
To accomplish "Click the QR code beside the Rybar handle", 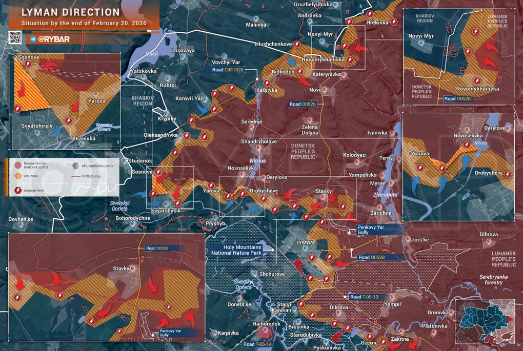I will click(x=15, y=38).
